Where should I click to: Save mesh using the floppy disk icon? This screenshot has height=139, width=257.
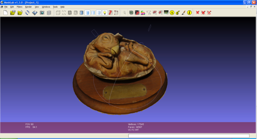point(35,13)
